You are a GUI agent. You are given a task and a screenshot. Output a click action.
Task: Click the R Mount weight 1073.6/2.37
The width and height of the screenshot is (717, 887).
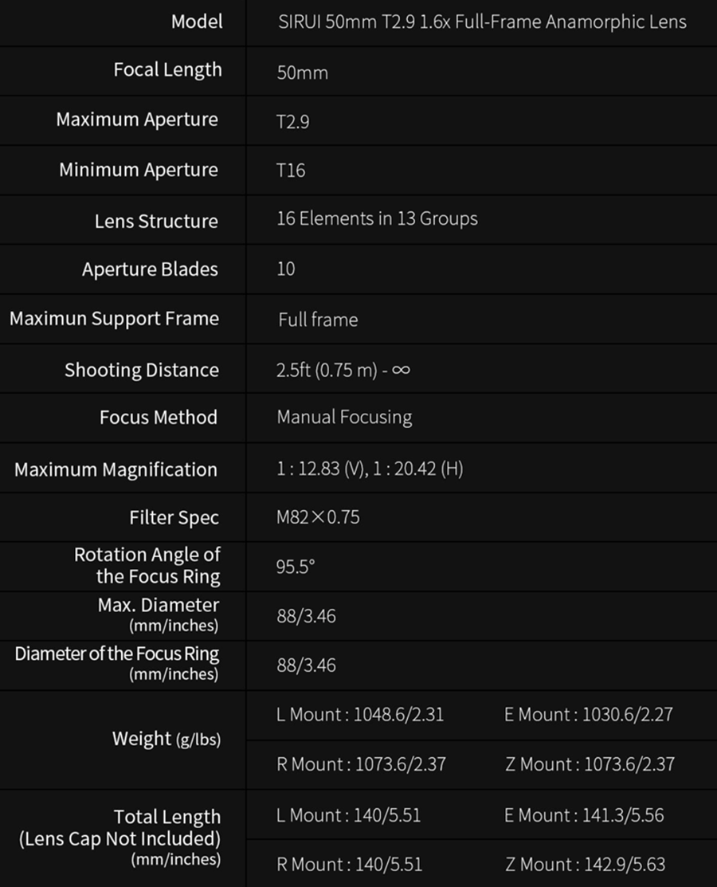(361, 764)
